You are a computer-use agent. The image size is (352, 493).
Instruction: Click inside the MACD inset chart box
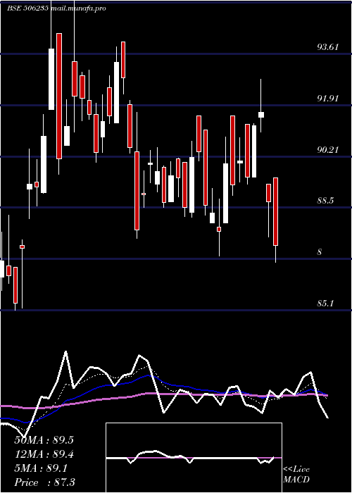click(194, 458)
